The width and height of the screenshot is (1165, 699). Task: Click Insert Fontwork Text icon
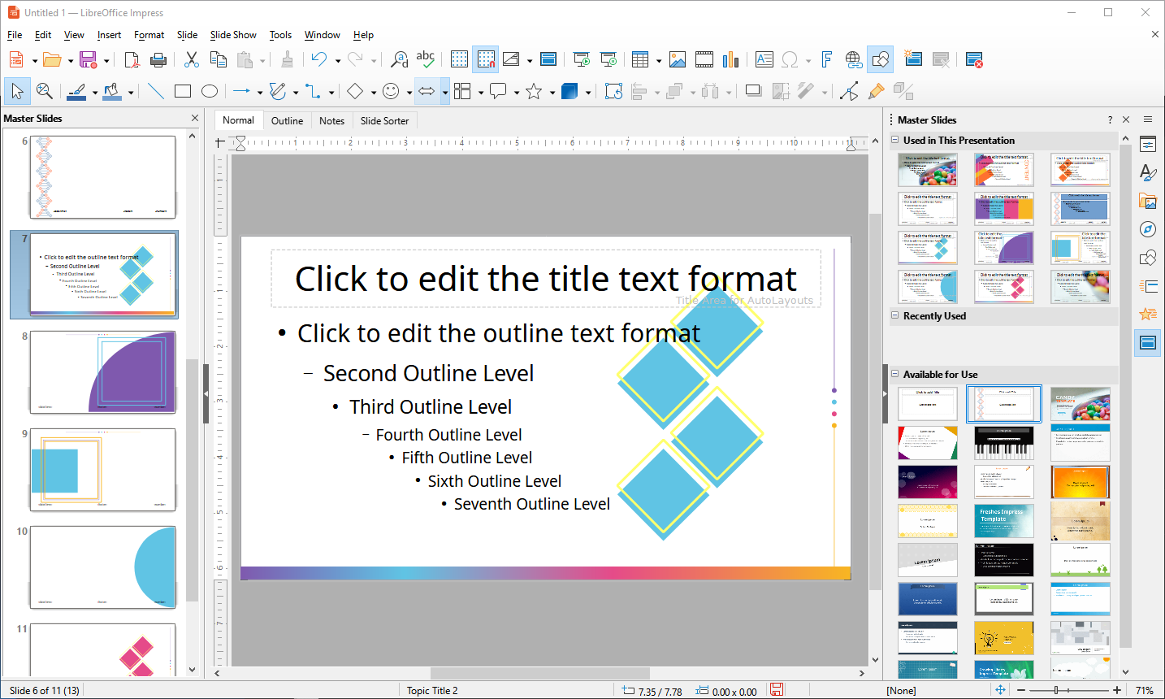pos(827,59)
